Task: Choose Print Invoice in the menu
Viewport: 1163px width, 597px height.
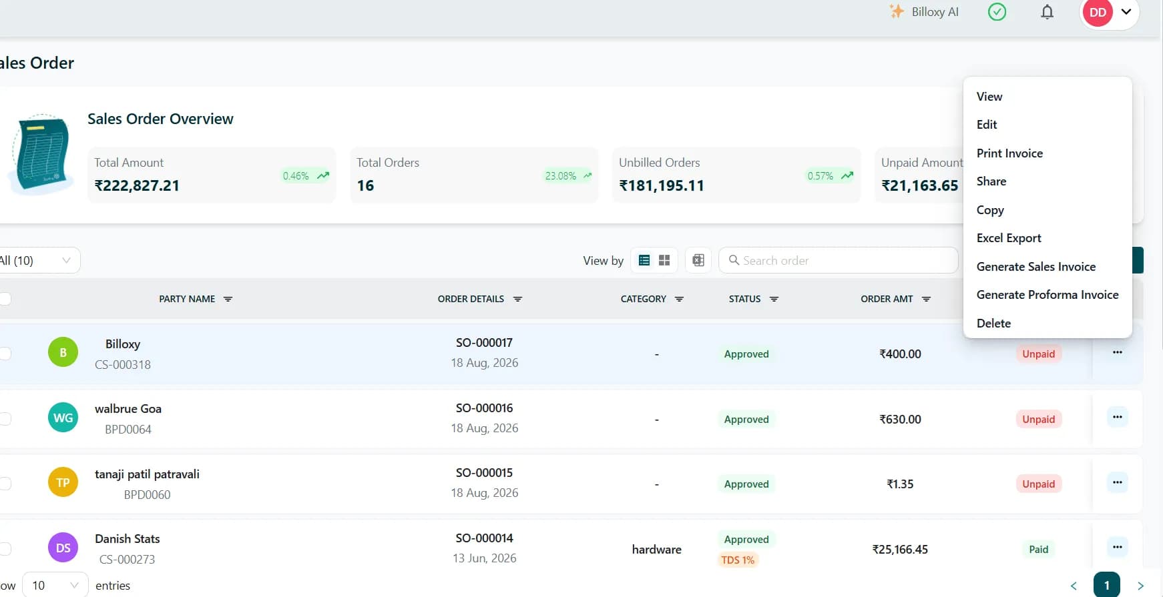Action: [x=1048, y=153]
